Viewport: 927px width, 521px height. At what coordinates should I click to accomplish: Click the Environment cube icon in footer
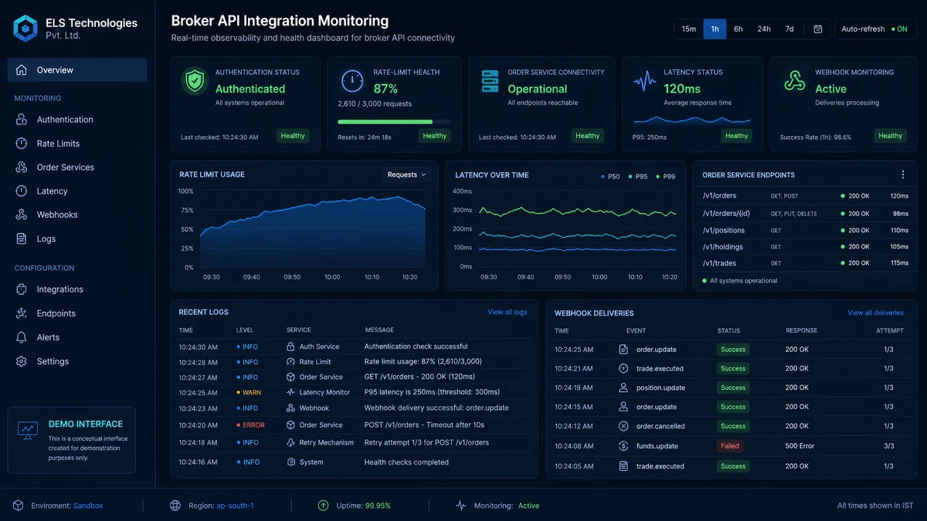click(18, 506)
